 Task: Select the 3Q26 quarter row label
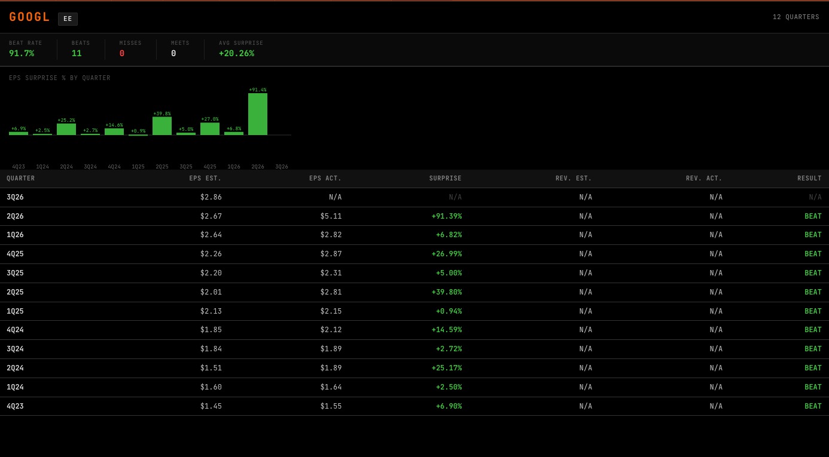pyautogui.click(x=16, y=197)
